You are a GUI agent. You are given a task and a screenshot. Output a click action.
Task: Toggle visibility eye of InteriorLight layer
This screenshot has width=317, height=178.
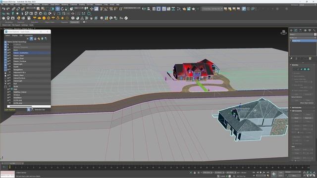10,81
